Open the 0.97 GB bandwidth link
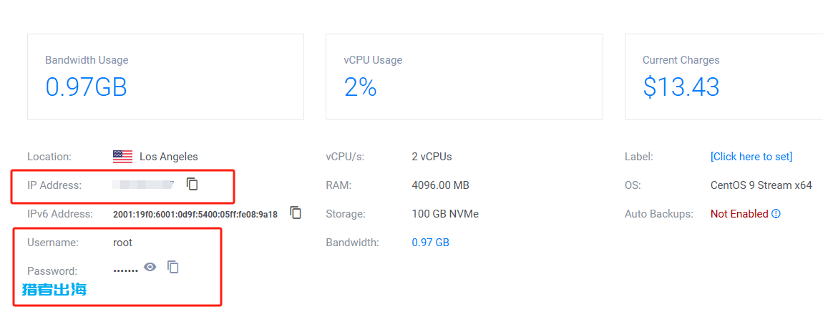823x317 pixels. [430, 243]
